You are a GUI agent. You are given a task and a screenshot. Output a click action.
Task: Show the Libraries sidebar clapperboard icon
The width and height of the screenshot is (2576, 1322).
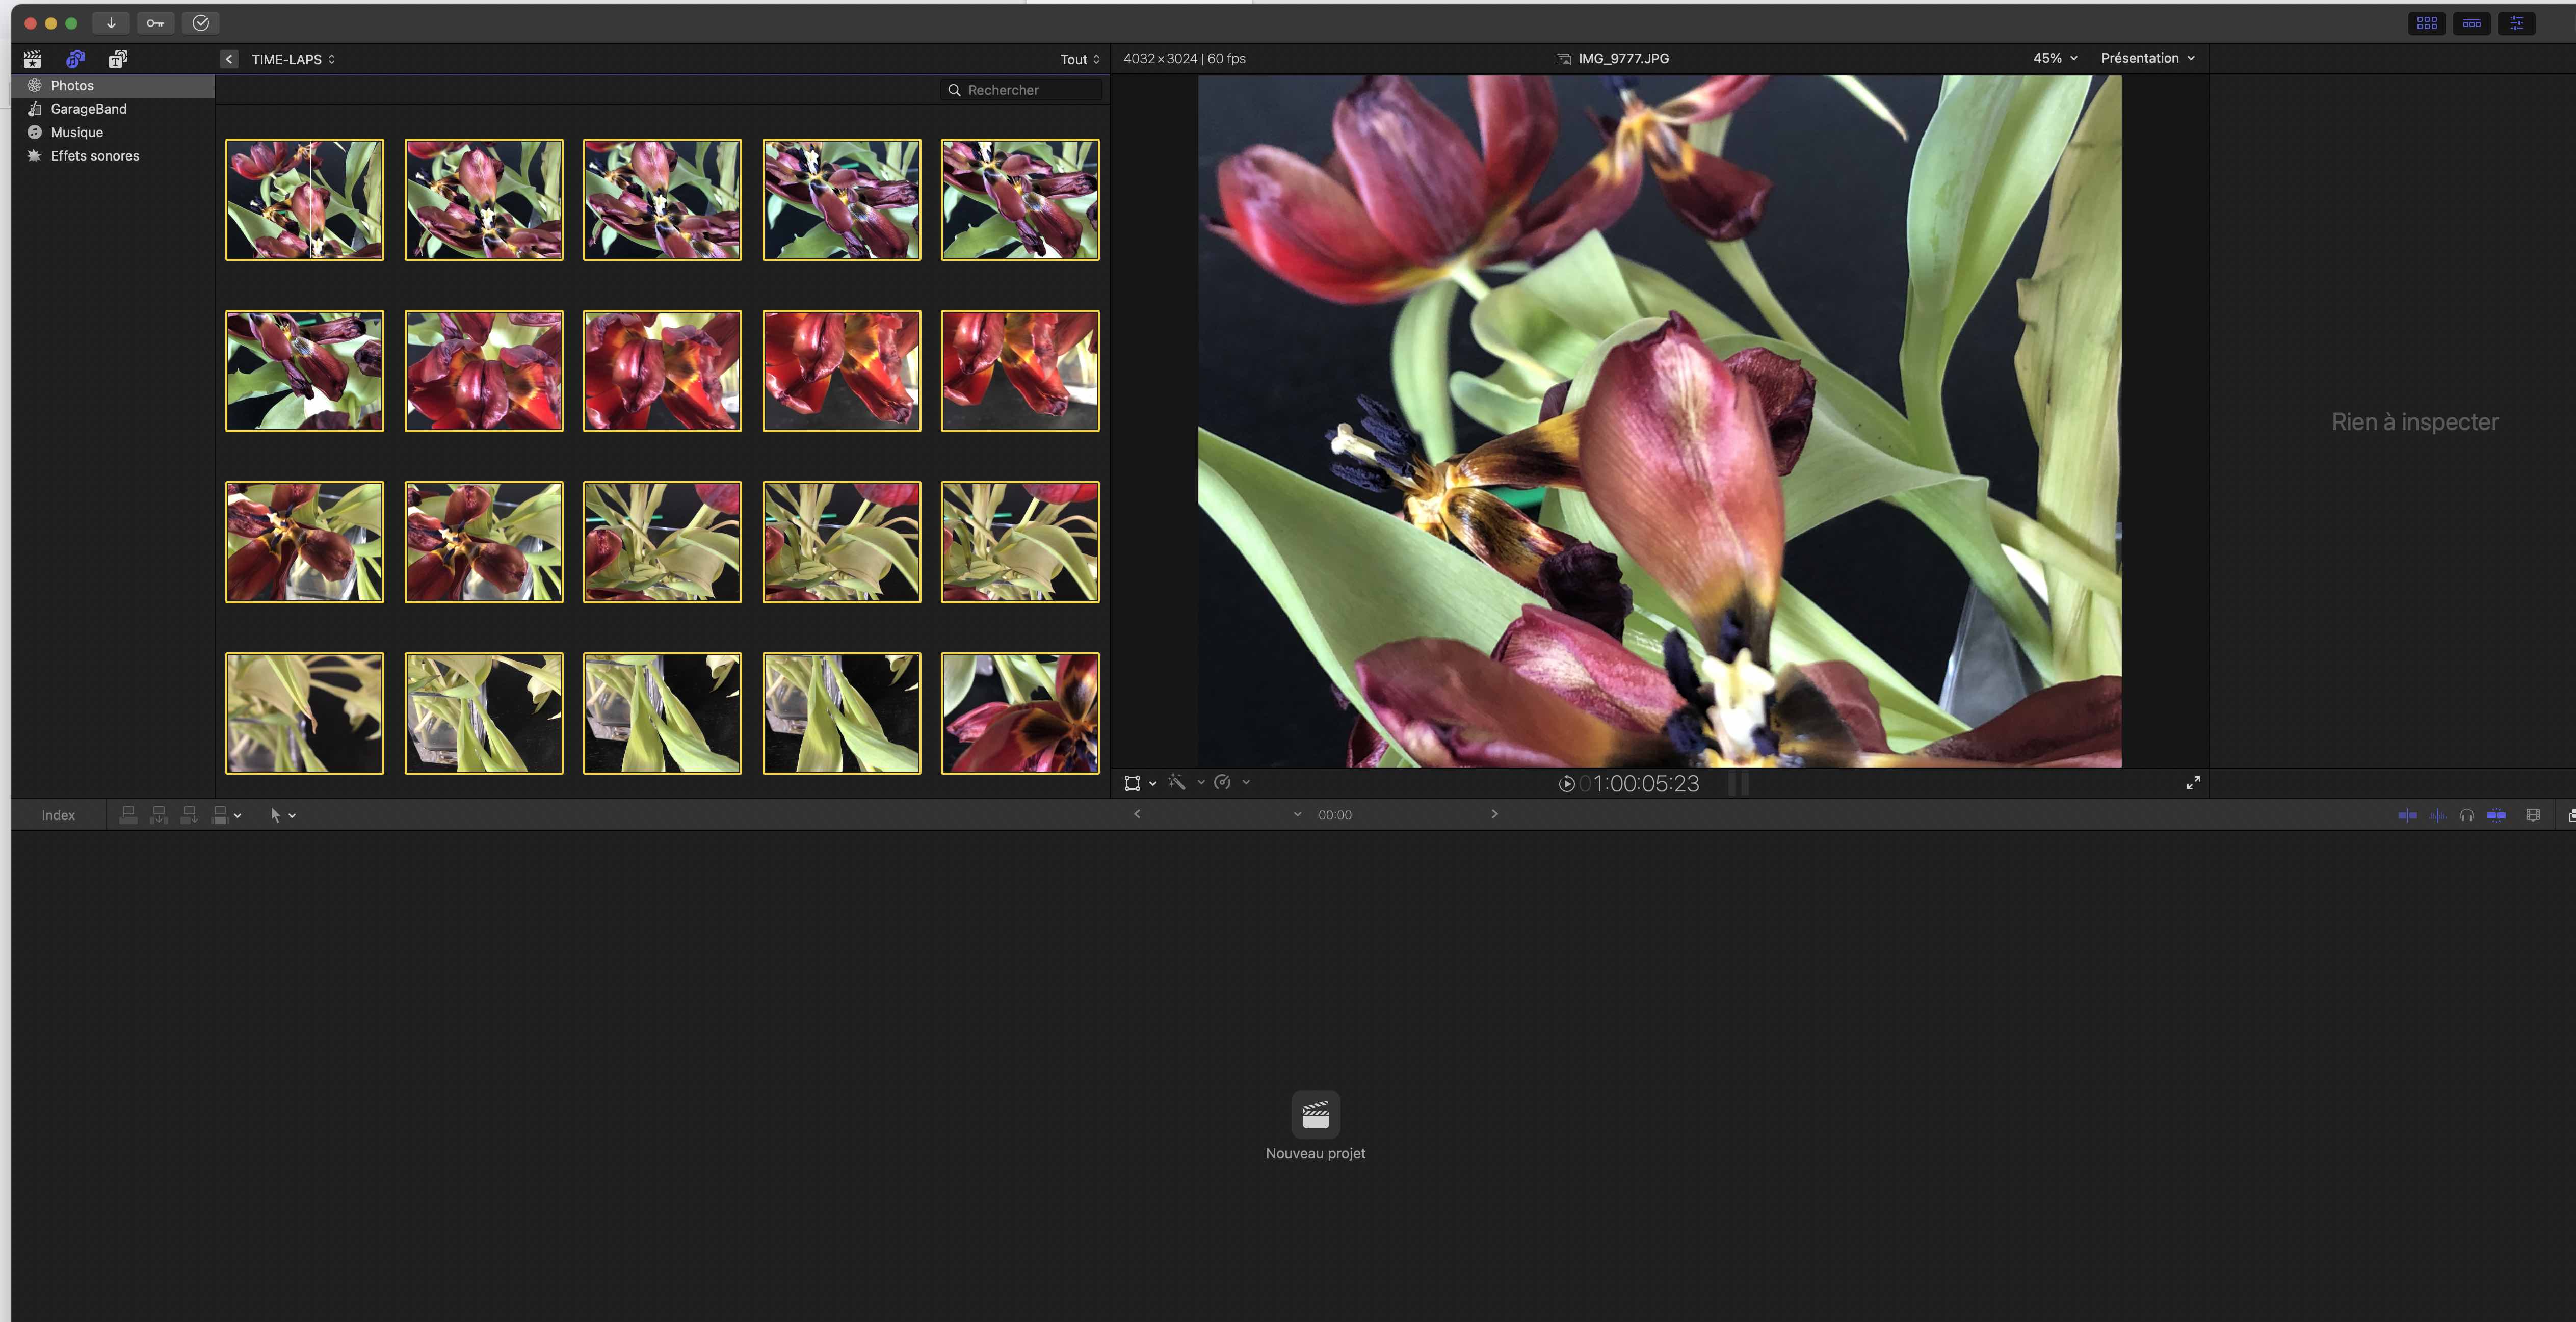click(x=33, y=59)
